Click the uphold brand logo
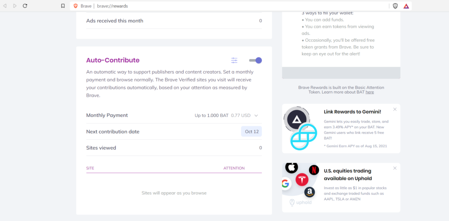449x221 pixels. pos(300,203)
